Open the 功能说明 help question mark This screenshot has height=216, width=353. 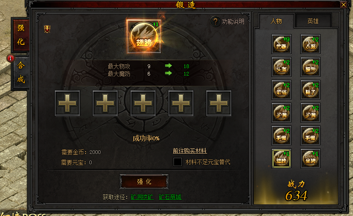coord(215,21)
